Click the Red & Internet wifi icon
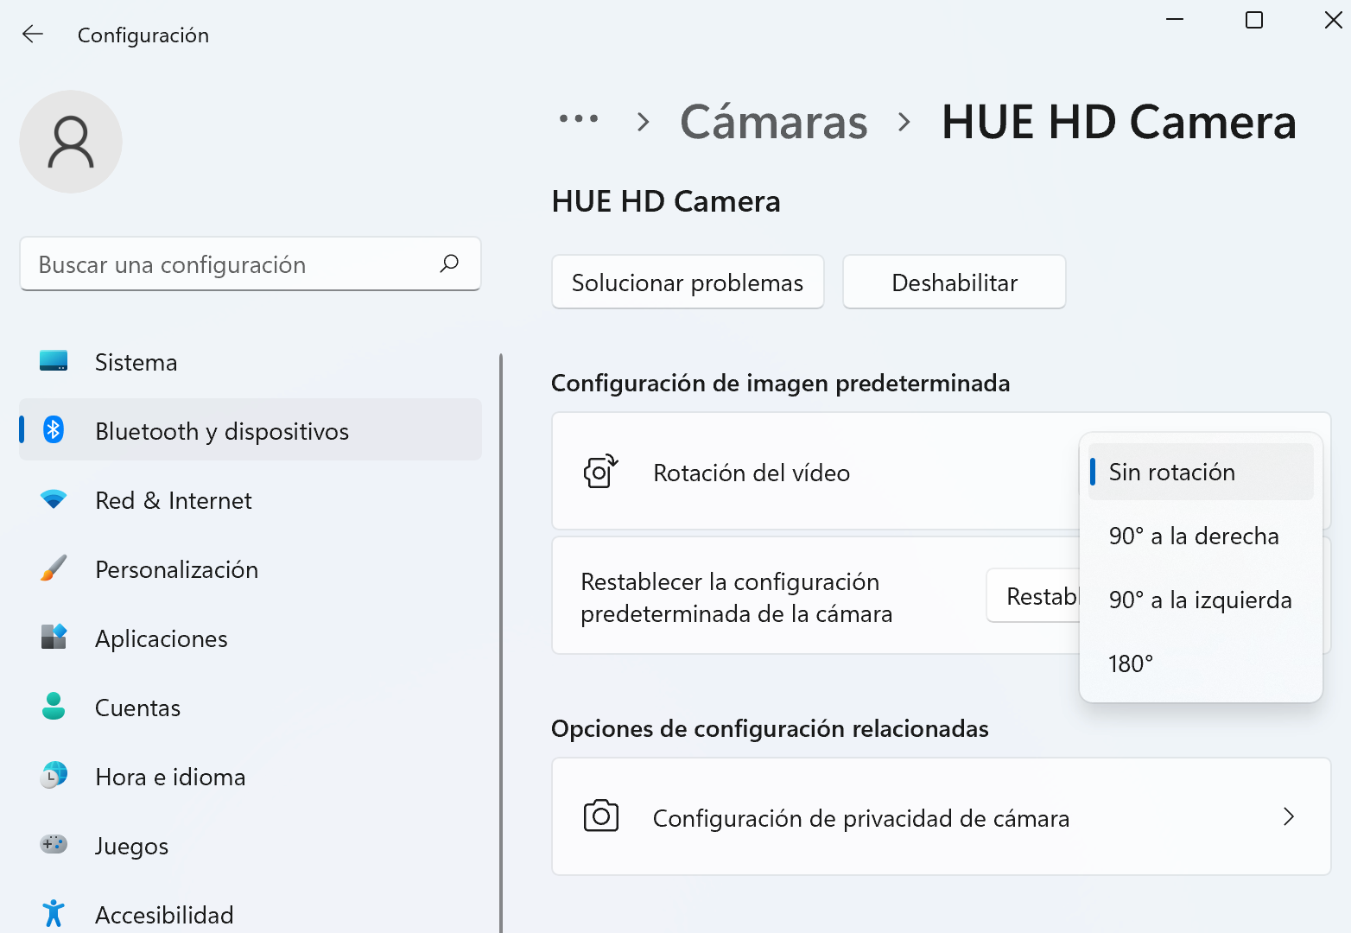 [x=54, y=499]
